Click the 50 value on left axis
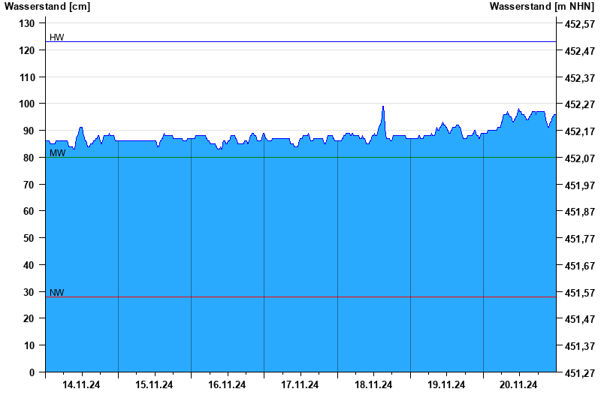 29,238
